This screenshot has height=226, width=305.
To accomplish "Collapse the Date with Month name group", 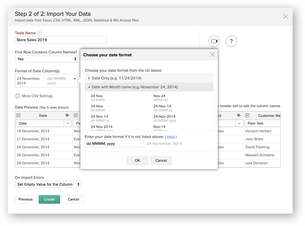I will (x=149, y=87).
